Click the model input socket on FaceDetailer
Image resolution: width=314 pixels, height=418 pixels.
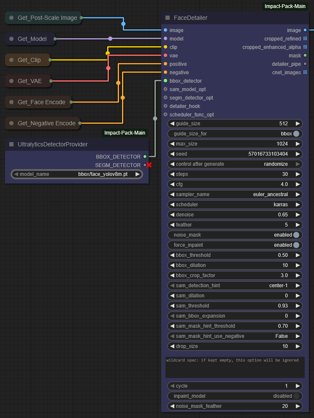(165, 39)
